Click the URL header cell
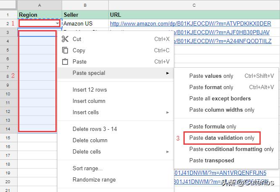Image resolution: width=280 pixels, height=192 pixels. click(194, 15)
